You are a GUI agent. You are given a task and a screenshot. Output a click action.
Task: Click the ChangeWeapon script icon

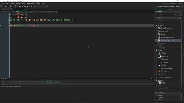[159, 40]
